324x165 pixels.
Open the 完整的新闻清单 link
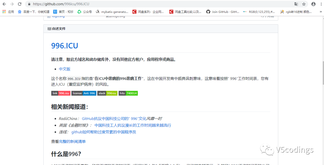point(72,141)
